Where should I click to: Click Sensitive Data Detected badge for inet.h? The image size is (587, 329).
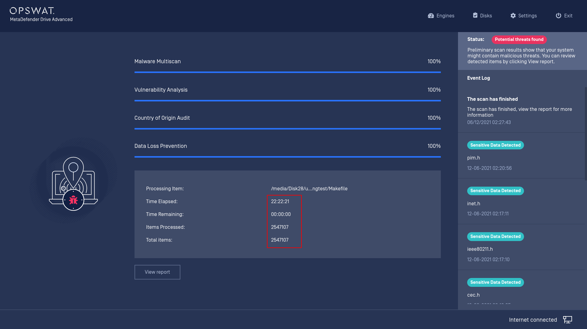(495, 191)
